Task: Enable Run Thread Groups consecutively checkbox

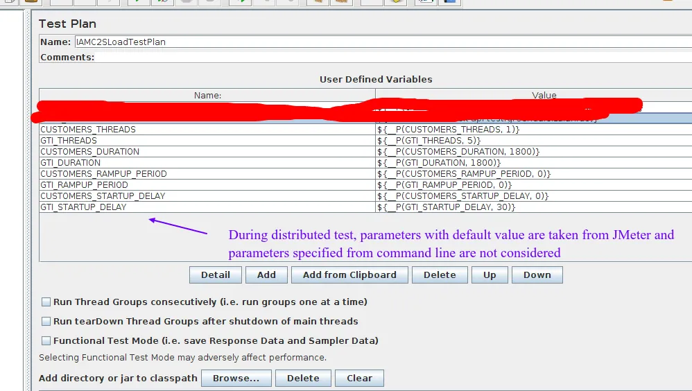Action: point(46,302)
